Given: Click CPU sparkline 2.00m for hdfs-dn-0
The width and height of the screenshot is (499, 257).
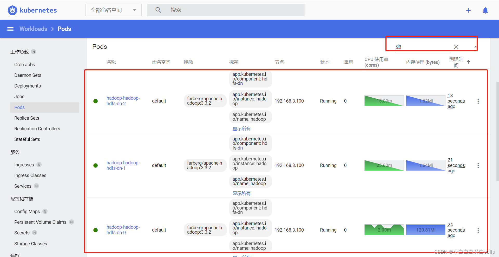Looking at the screenshot, I should tap(384, 230).
